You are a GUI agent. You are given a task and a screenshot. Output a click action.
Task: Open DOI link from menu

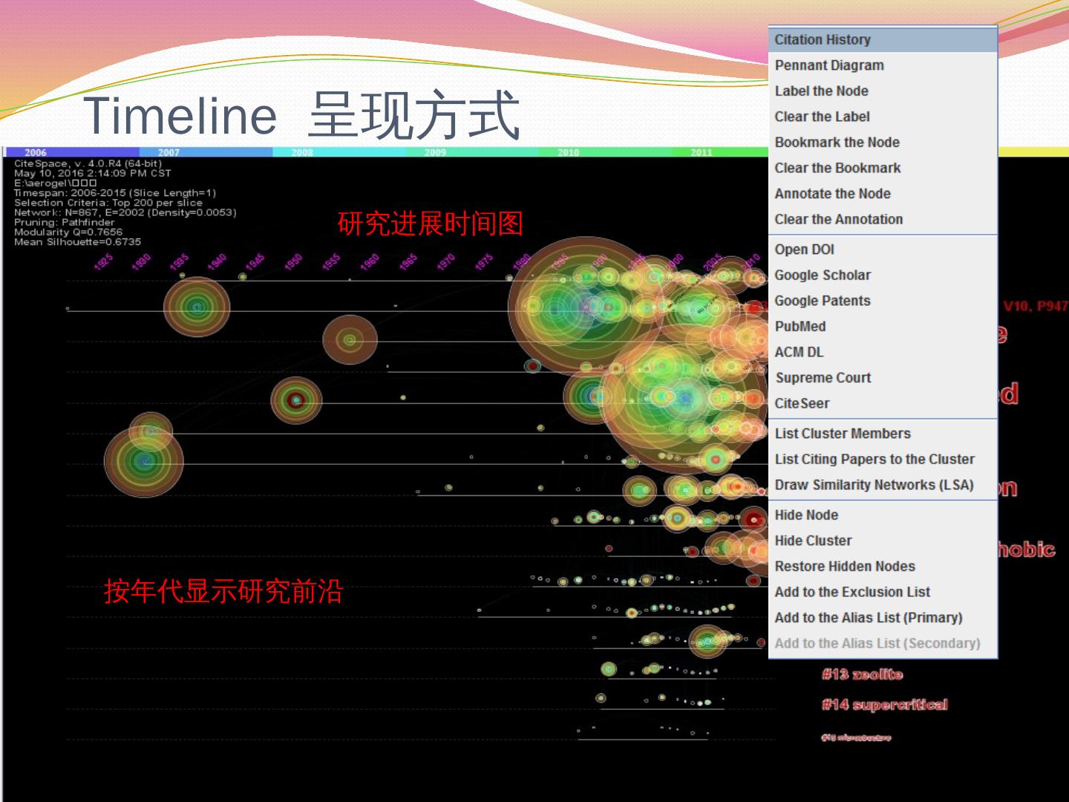(x=804, y=250)
